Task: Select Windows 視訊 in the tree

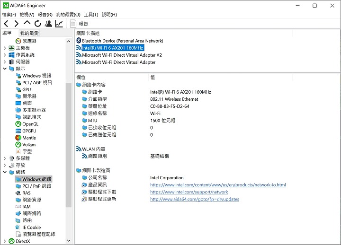Action: [34, 76]
